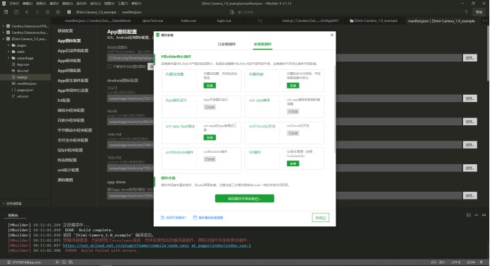The image size is (490, 266).
Task: Click the UTF-8 encoding in status bar
Action: pyautogui.click(x=455, y=262)
